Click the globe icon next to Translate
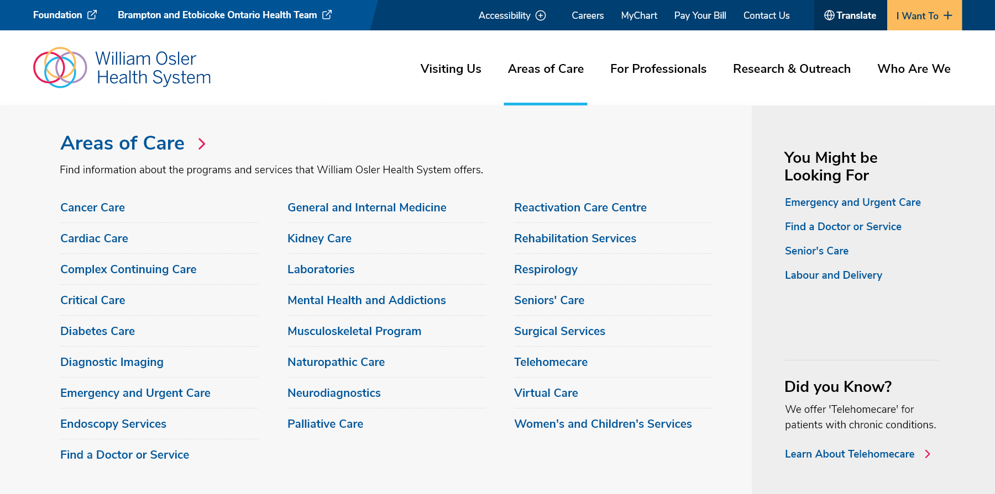995x494 pixels. (829, 15)
